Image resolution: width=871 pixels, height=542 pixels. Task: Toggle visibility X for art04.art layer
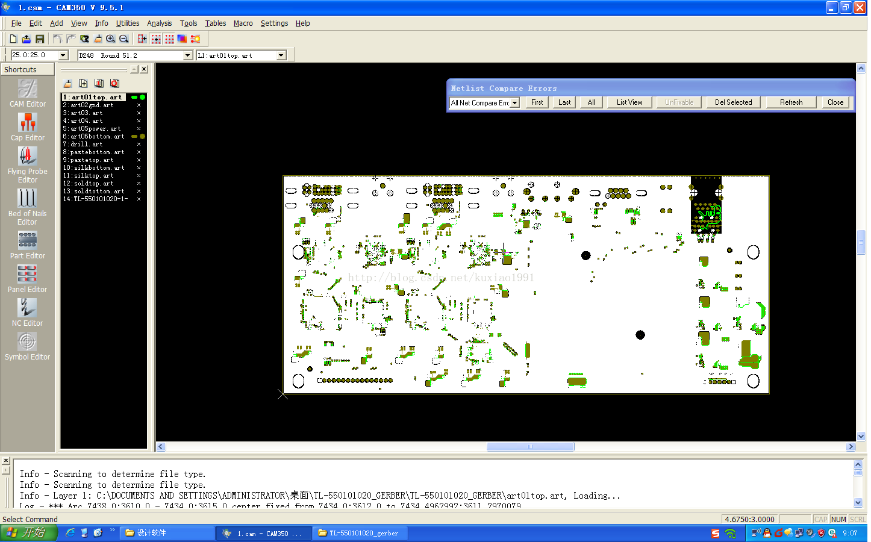coord(139,120)
